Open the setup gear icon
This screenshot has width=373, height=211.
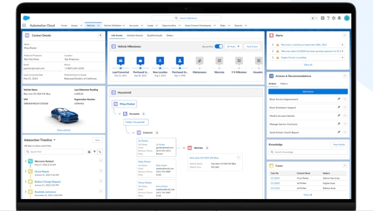pos(334,18)
